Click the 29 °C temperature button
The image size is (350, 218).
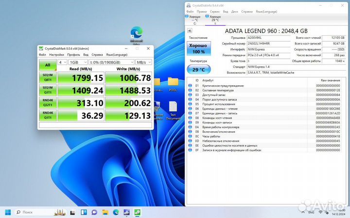pyautogui.click(x=199, y=69)
